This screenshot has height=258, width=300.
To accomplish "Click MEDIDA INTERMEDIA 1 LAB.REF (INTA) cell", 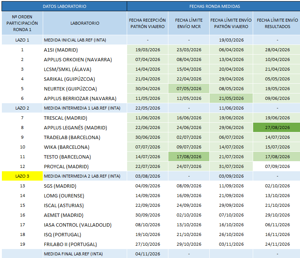I will [85, 108].
